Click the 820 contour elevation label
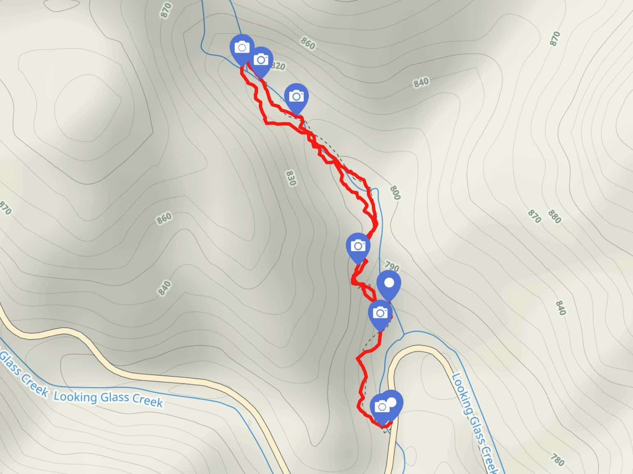 click(x=278, y=66)
